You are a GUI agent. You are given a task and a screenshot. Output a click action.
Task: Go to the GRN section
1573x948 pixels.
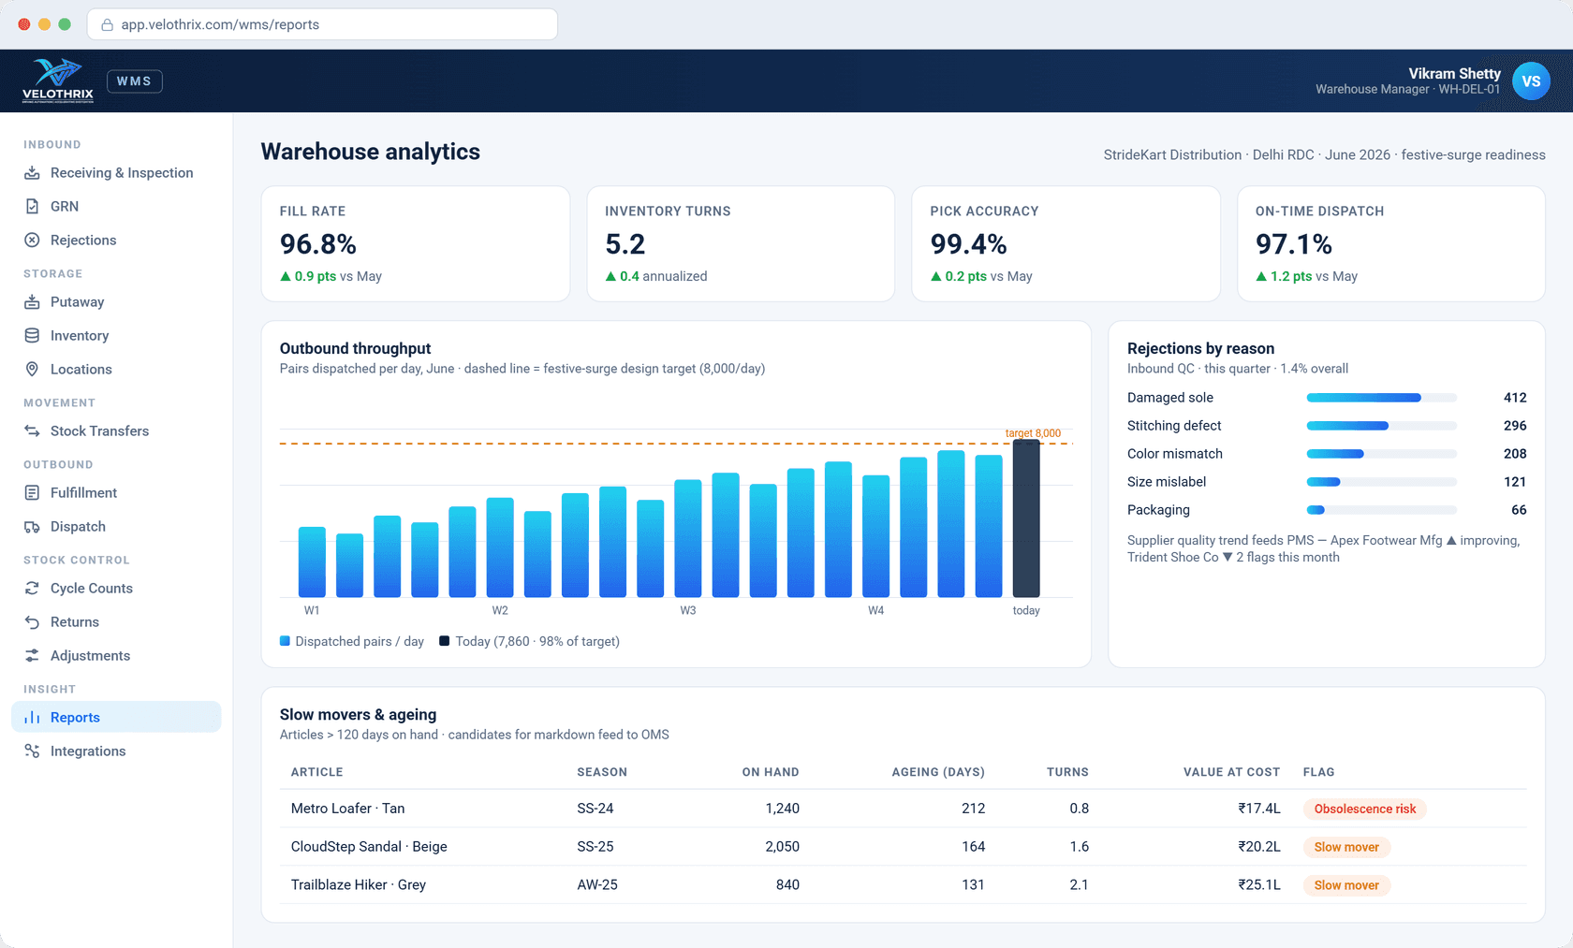click(x=116, y=207)
